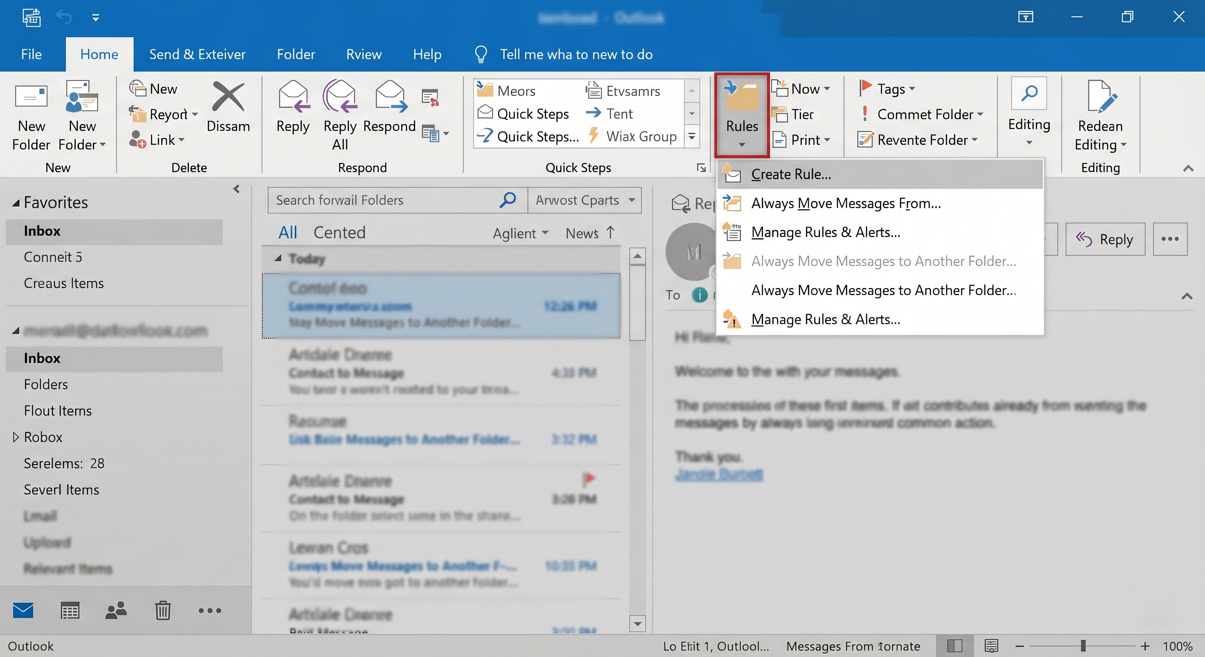This screenshot has width=1205, height=657.
Task: Click the Editing search magnifier icon
Action: tap(1029, 94)
